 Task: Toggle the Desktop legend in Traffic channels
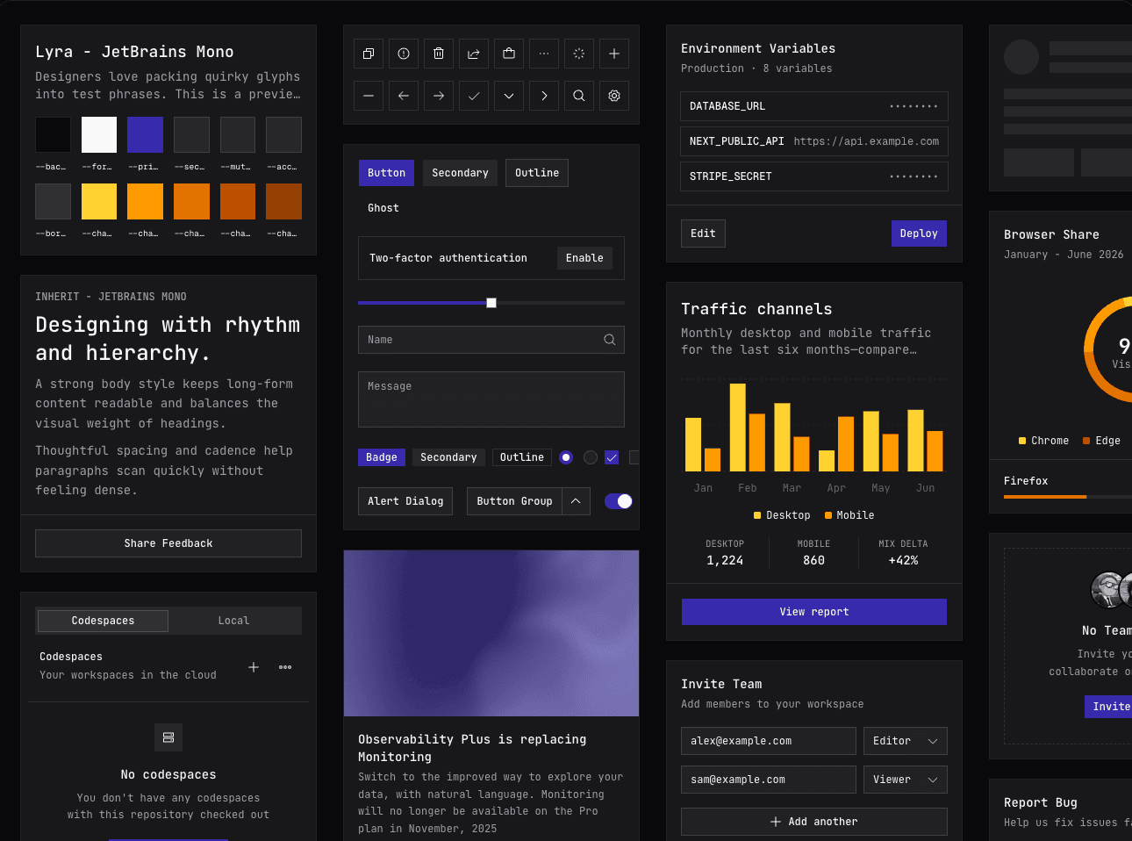782,515
